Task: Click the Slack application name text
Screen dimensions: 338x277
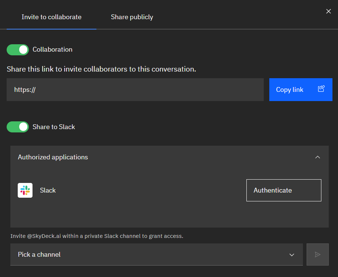Action: [48, 190]
